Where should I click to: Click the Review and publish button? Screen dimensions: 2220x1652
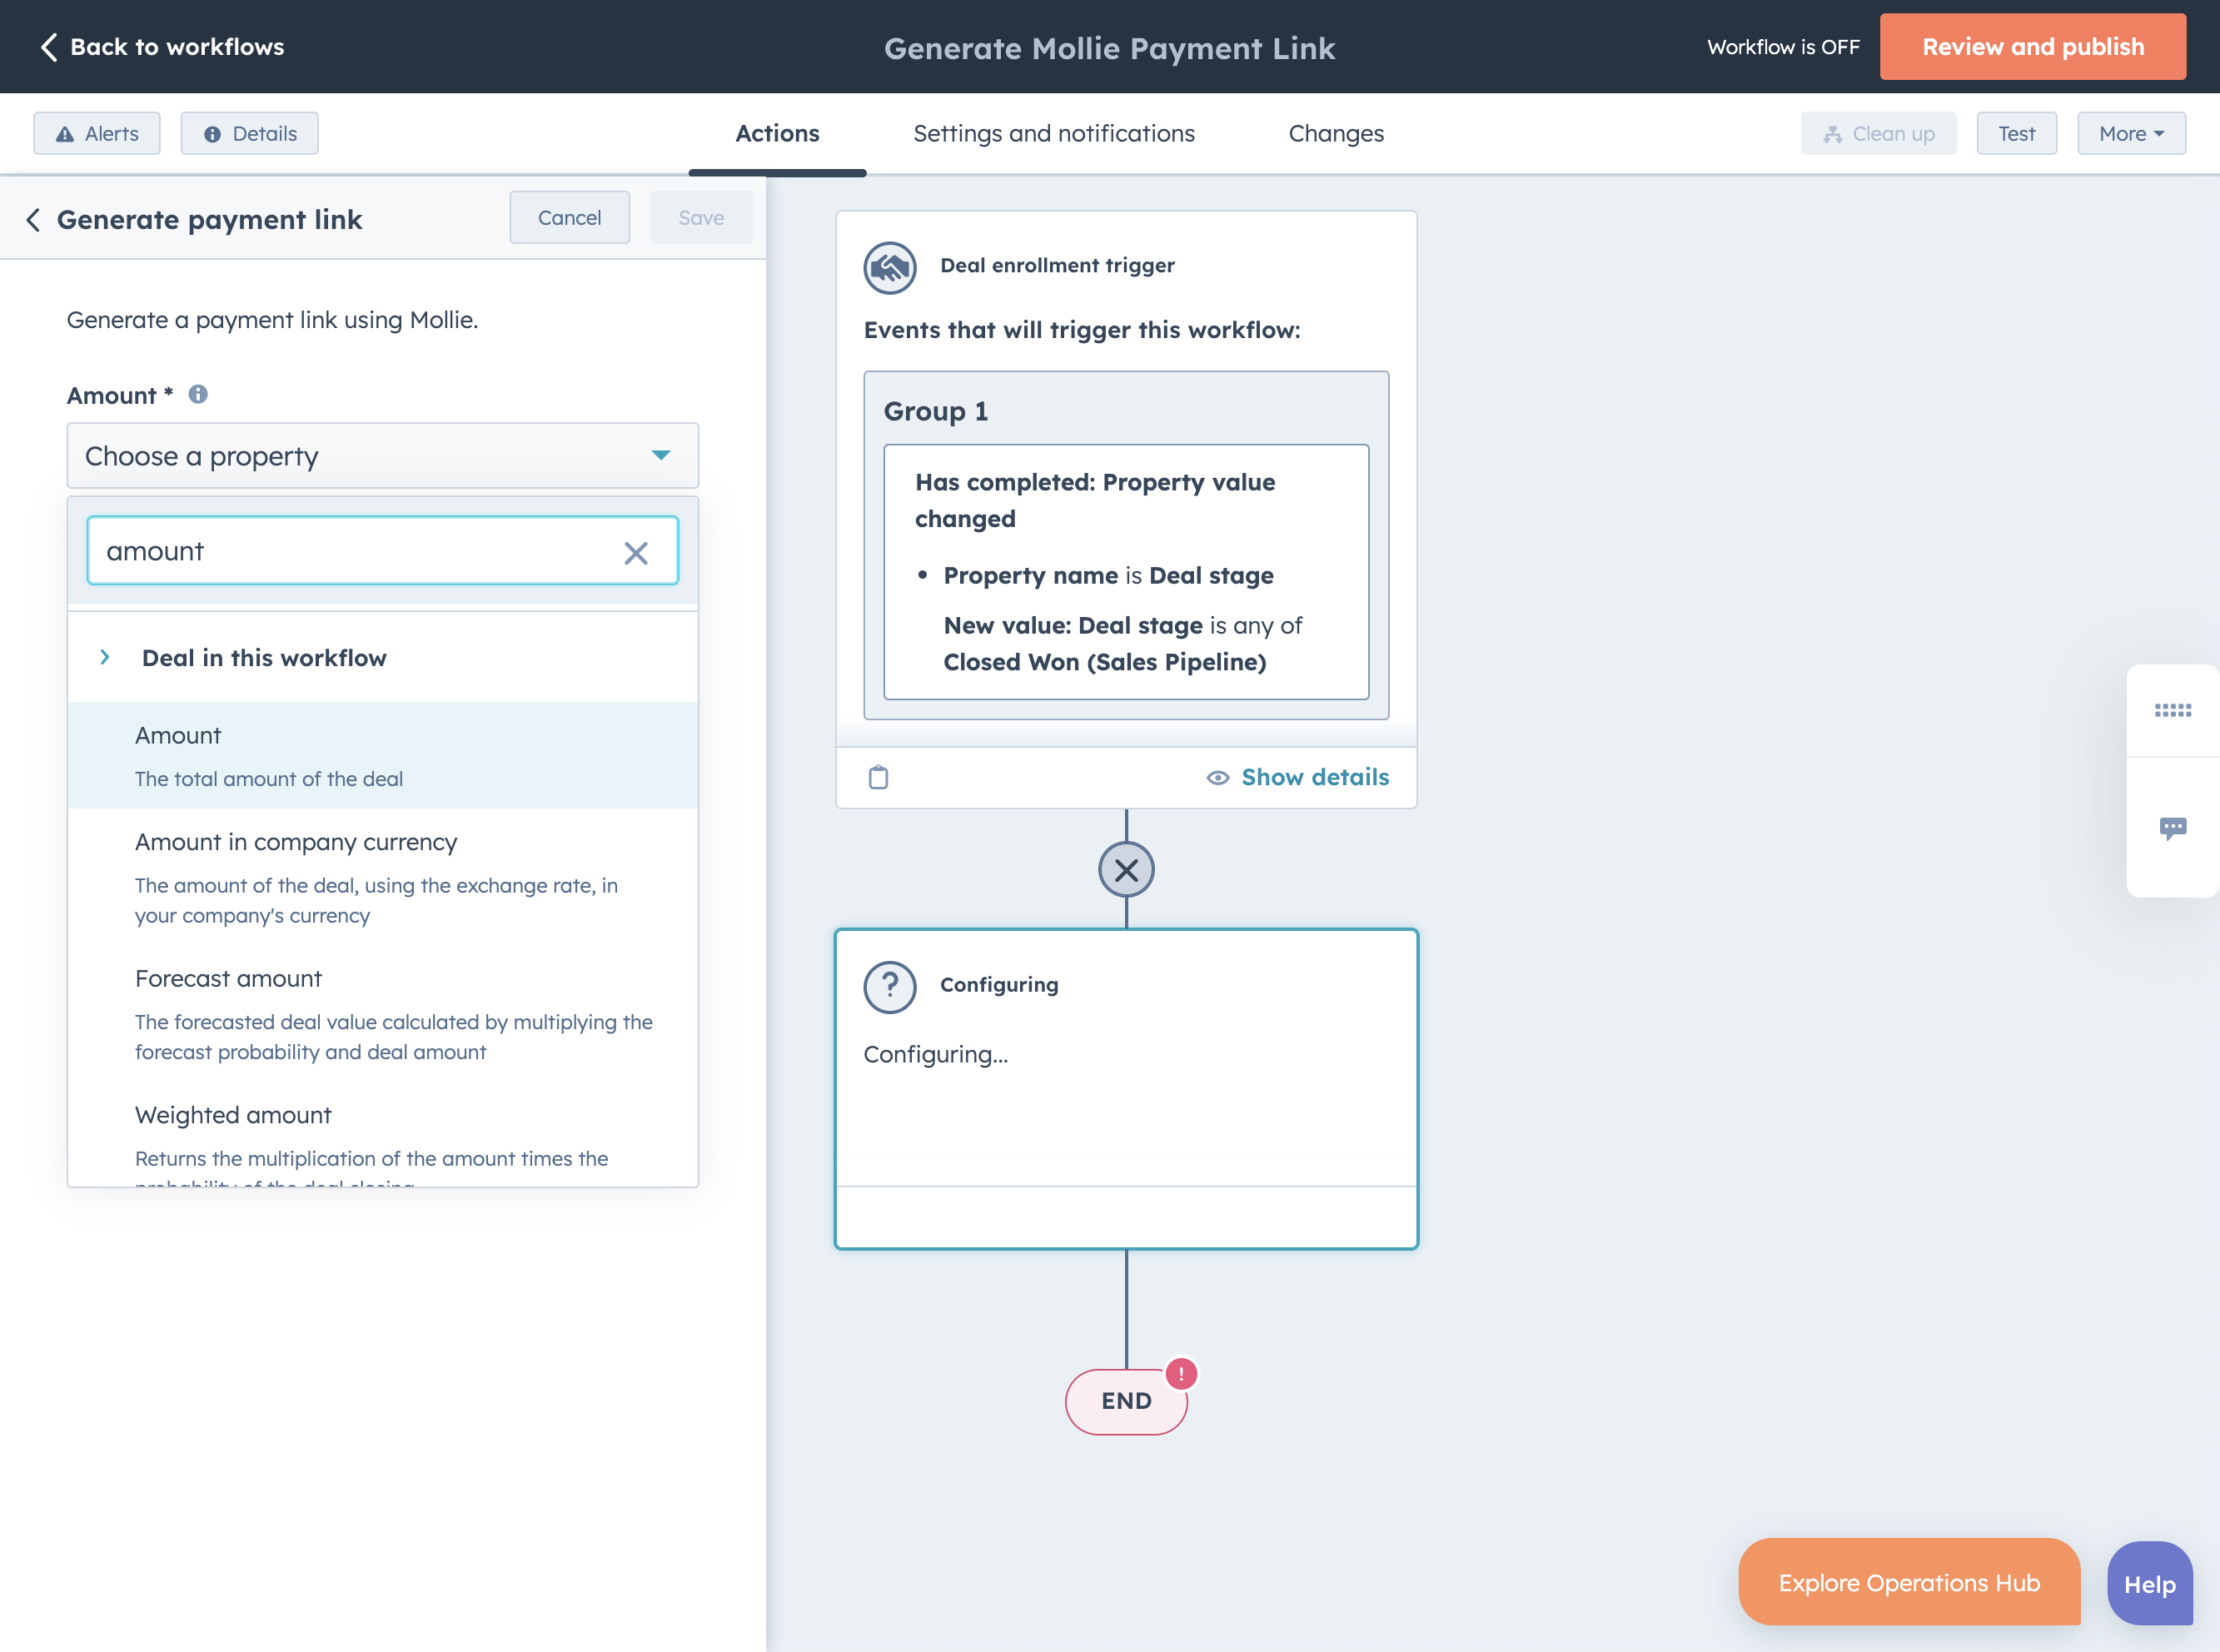(x=2032, y=47)
